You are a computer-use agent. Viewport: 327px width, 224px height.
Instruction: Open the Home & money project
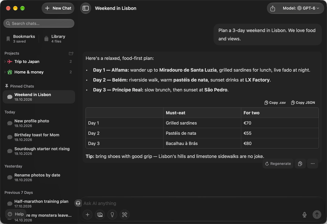pos(29,72)
